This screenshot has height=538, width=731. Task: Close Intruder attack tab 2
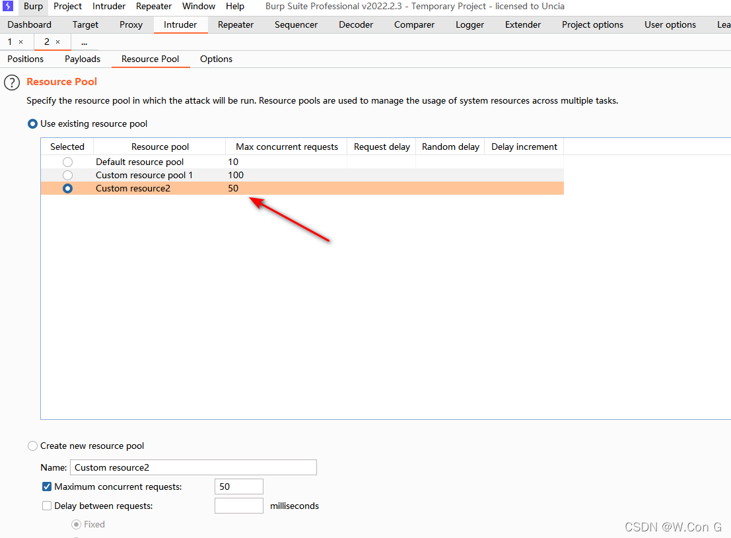[58, 42]
